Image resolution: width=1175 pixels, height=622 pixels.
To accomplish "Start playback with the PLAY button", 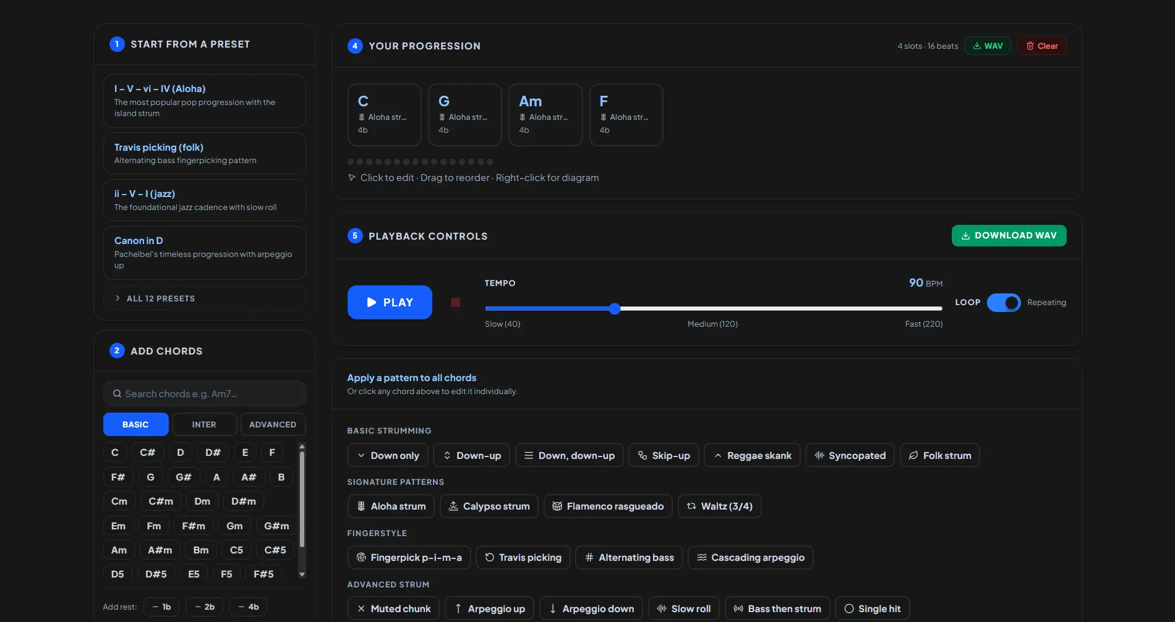I will click(390, 303).
